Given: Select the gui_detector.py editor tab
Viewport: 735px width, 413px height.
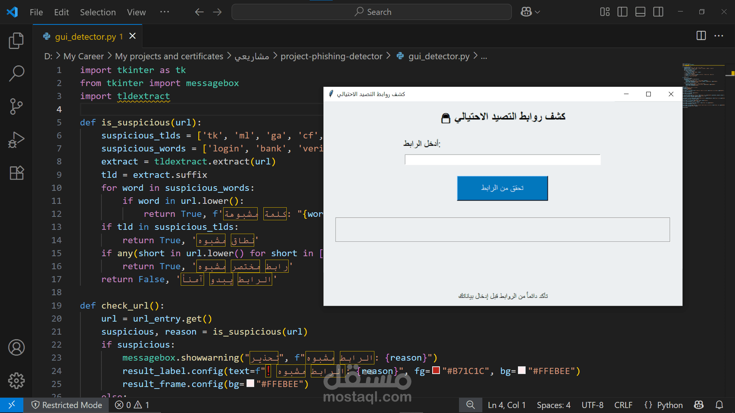Looking at the screenshot, I should pos(88,36).
